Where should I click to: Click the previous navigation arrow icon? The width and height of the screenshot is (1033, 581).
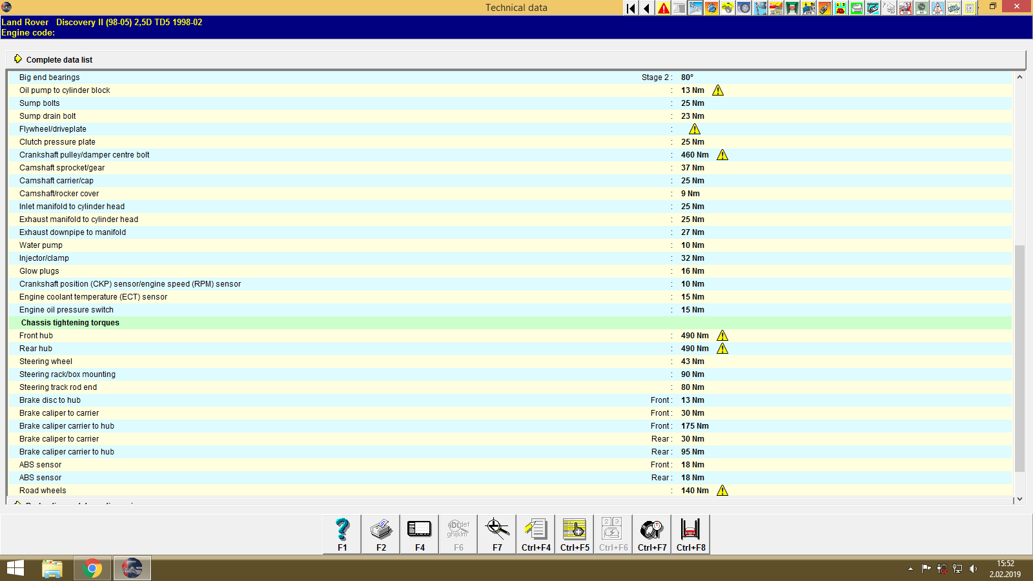(x=647, y=8)
